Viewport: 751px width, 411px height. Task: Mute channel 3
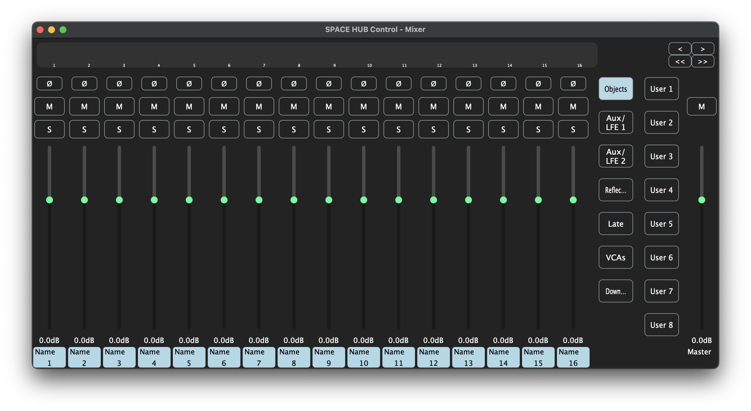119,107
